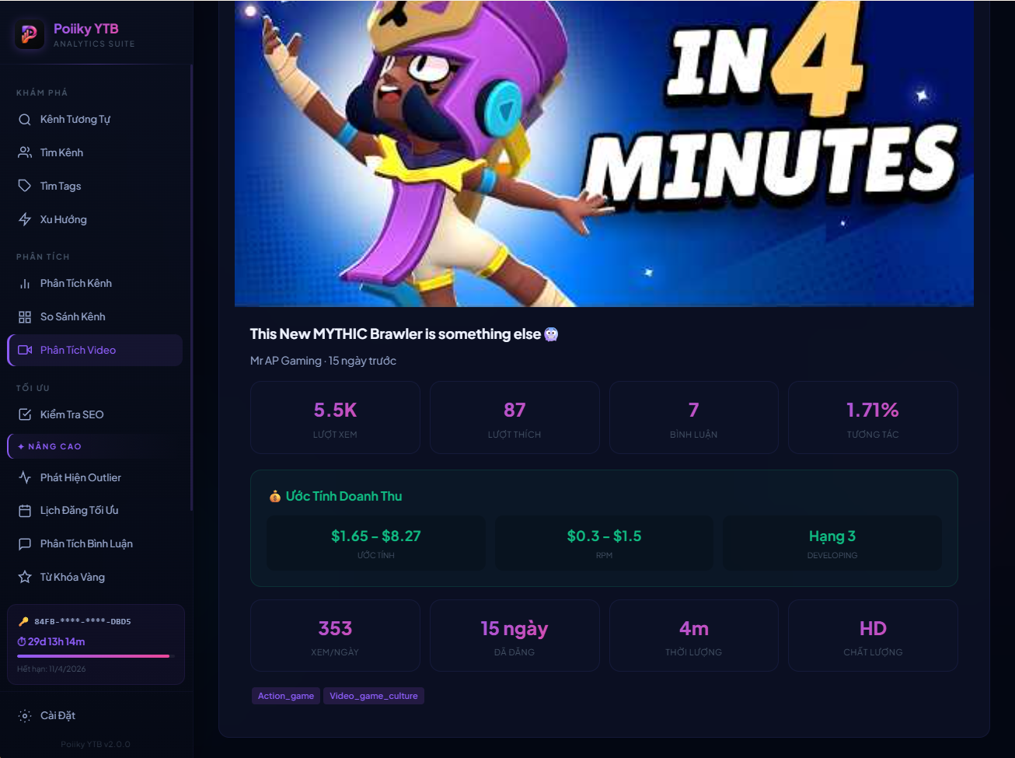Click the Action_game tag
The image size is (1015, 758).
tap(286, 696)
